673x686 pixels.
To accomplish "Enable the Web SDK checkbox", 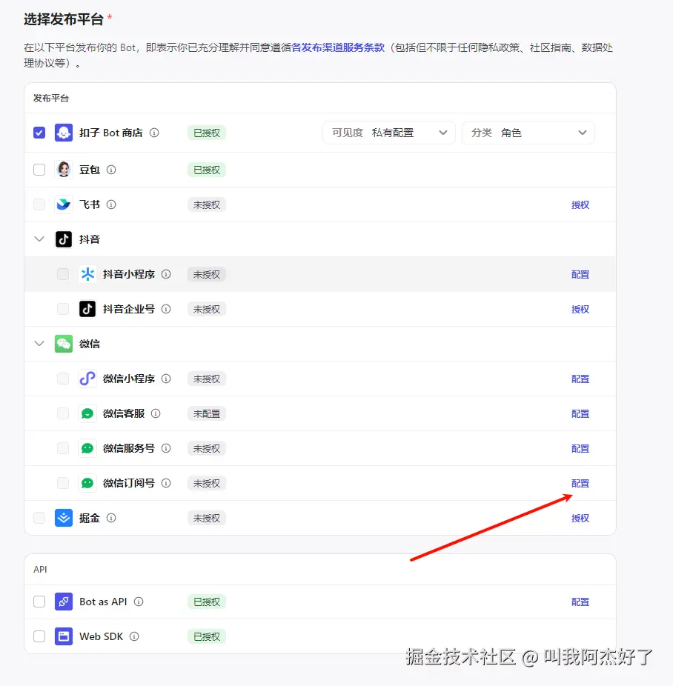I will [x=39, y=636].
